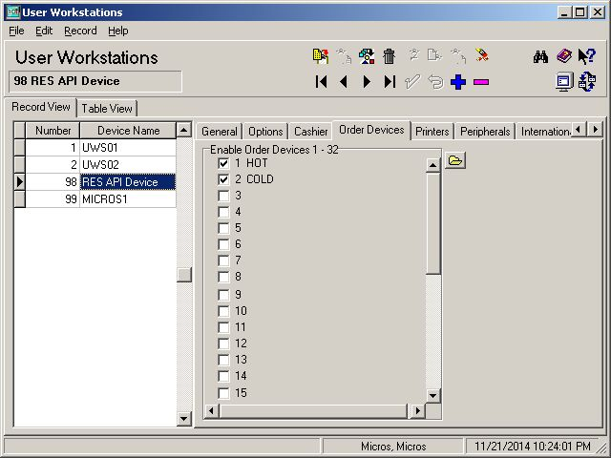Go to the next record
The height and width of the screenshot is (458, 611).
coord(367,82)
